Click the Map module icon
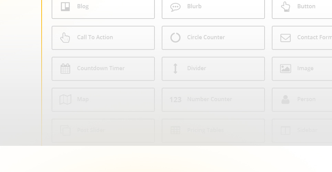This screenshot has height=172, width=332. pyautogui.click(x=65, y=99)
